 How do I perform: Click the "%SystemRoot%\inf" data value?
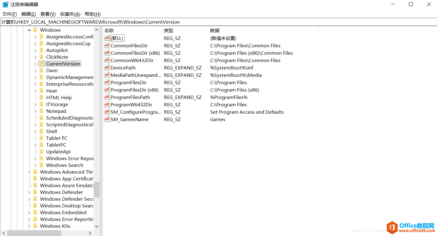pos(232,68)
